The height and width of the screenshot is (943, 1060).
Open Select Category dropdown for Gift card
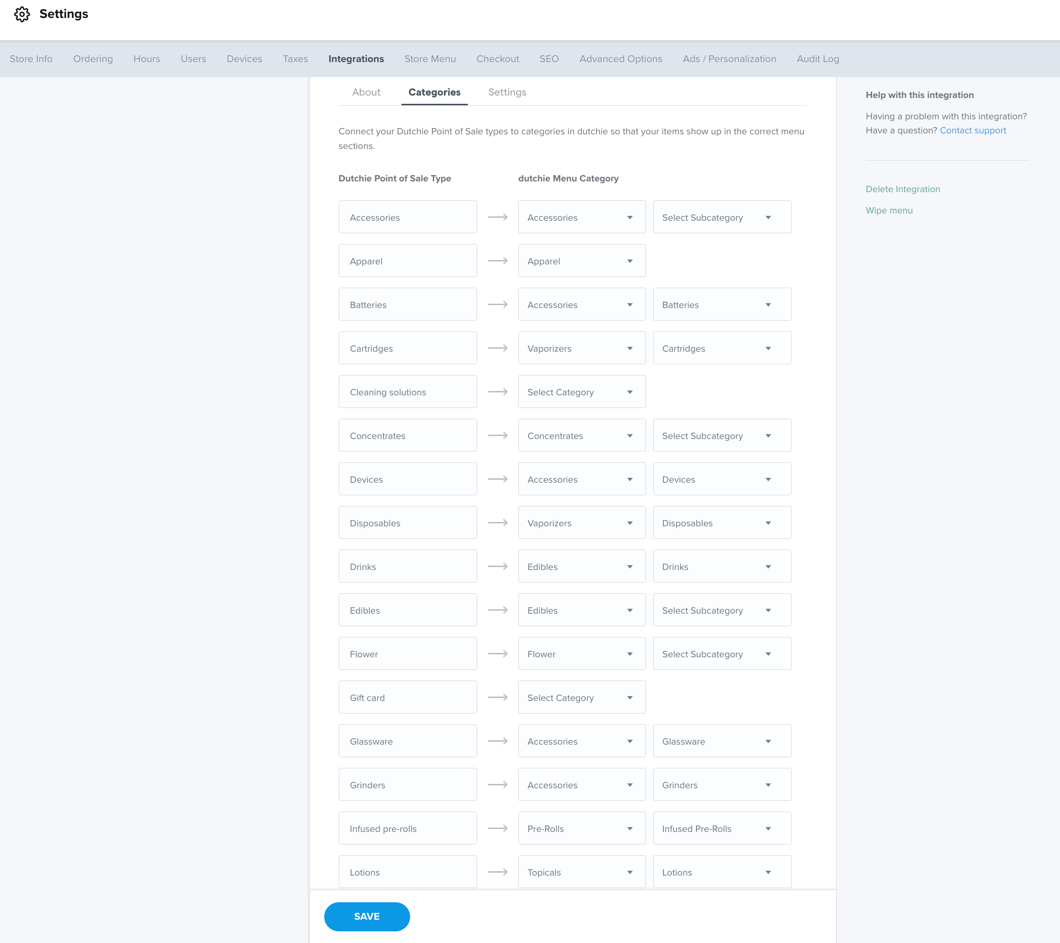pyautogui.click(x=582, y=697)
